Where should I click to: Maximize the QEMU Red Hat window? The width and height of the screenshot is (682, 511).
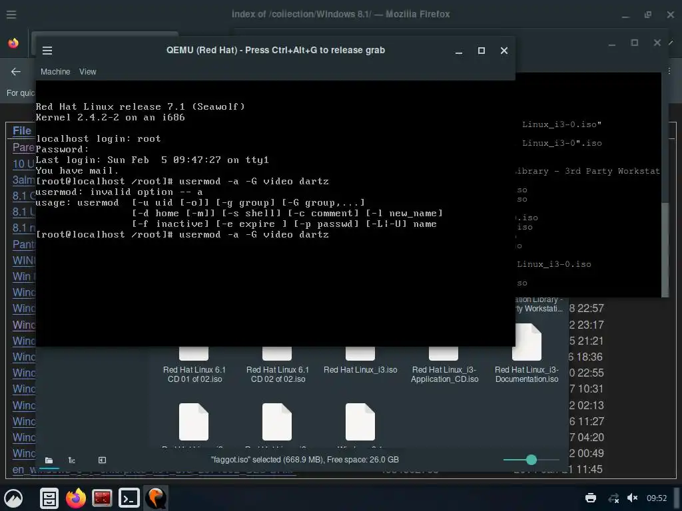(482, 51)
